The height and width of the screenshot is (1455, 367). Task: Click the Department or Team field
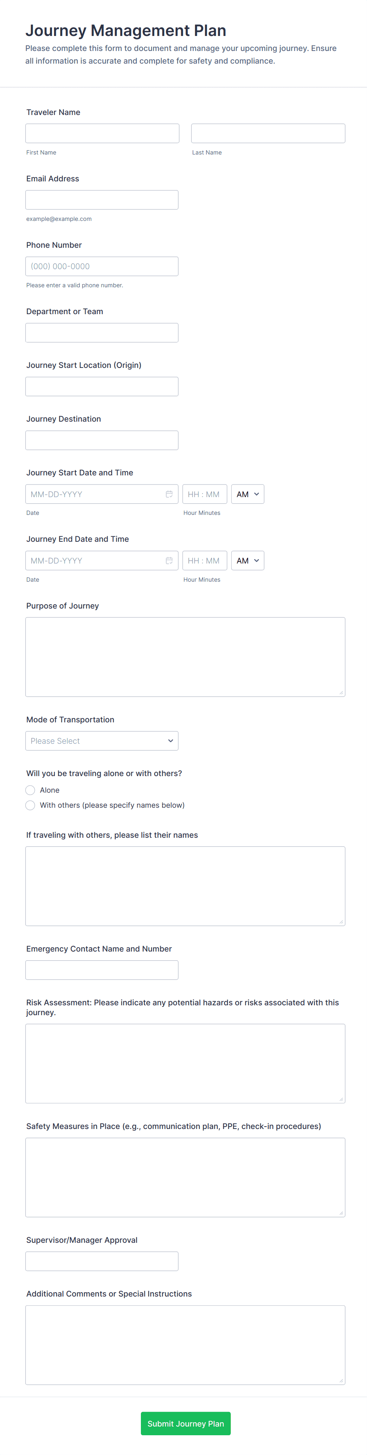102,333
